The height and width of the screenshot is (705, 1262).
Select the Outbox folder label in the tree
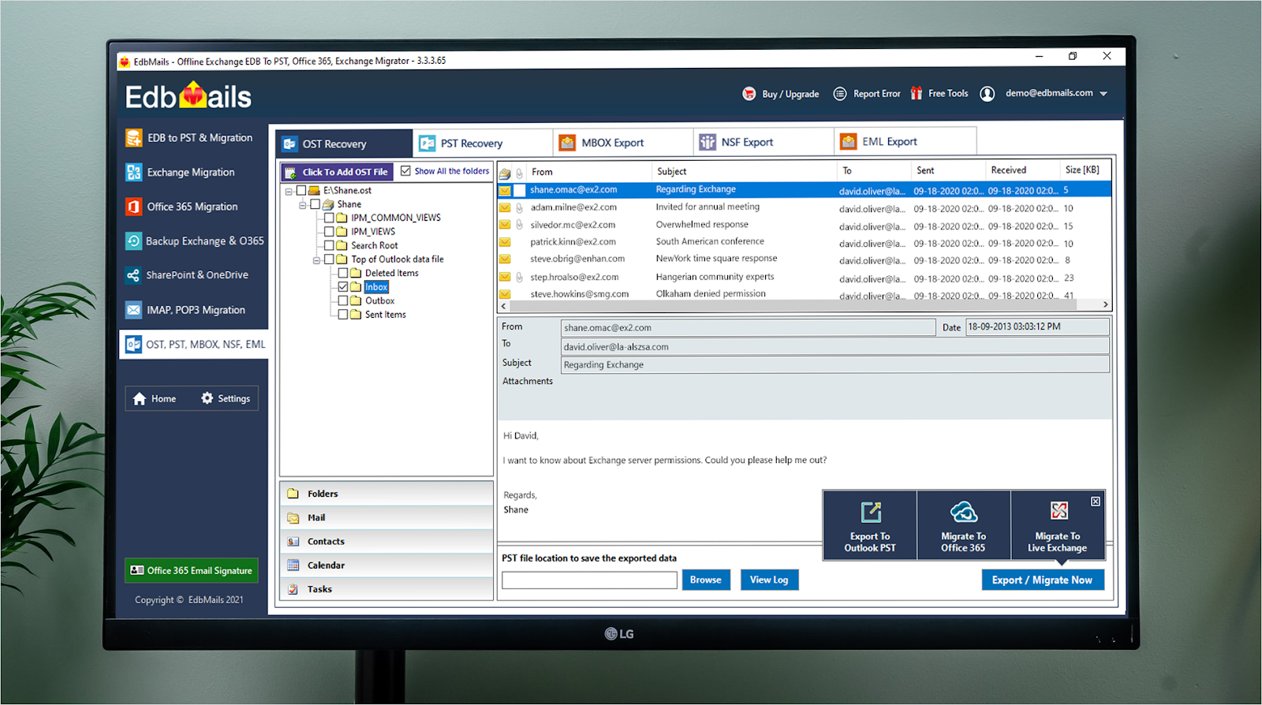coord(379,300)
